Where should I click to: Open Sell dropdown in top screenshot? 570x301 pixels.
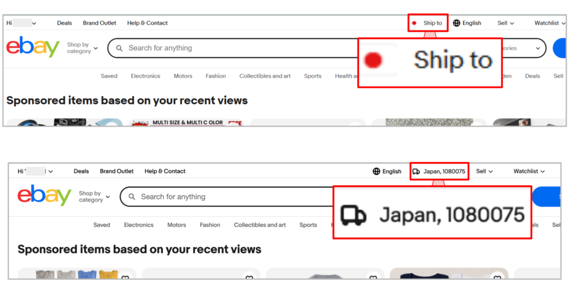click(505, 23)
